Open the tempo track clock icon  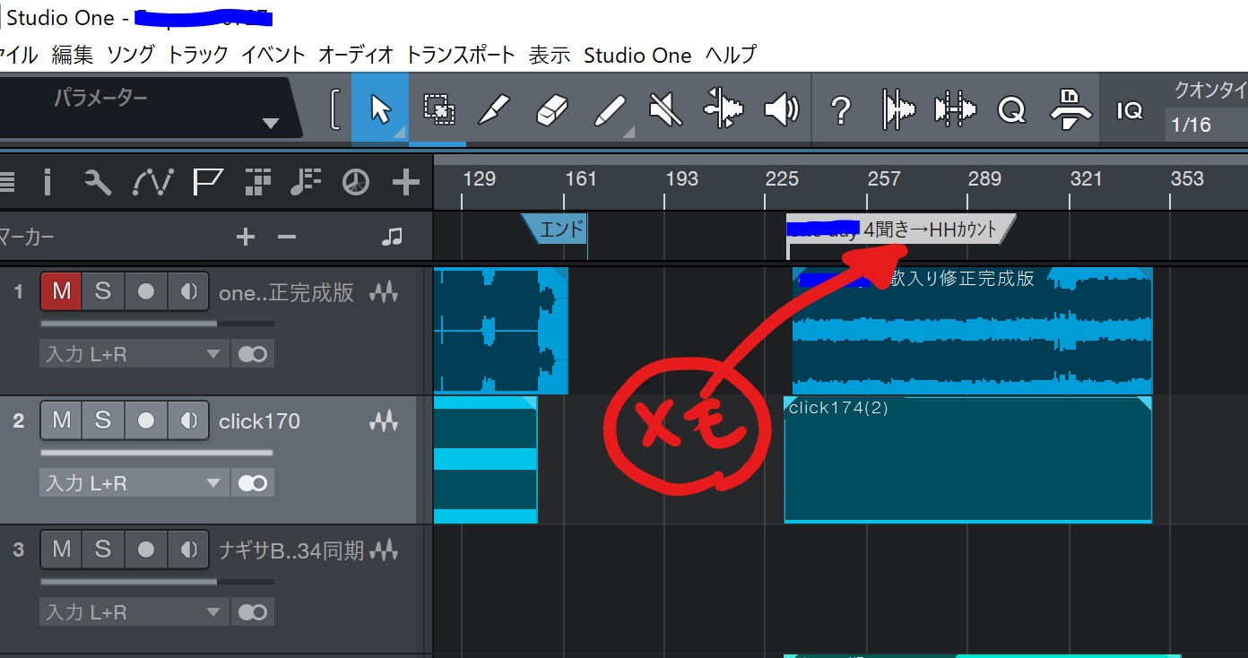pyautogui.click(x=356, y=183)
